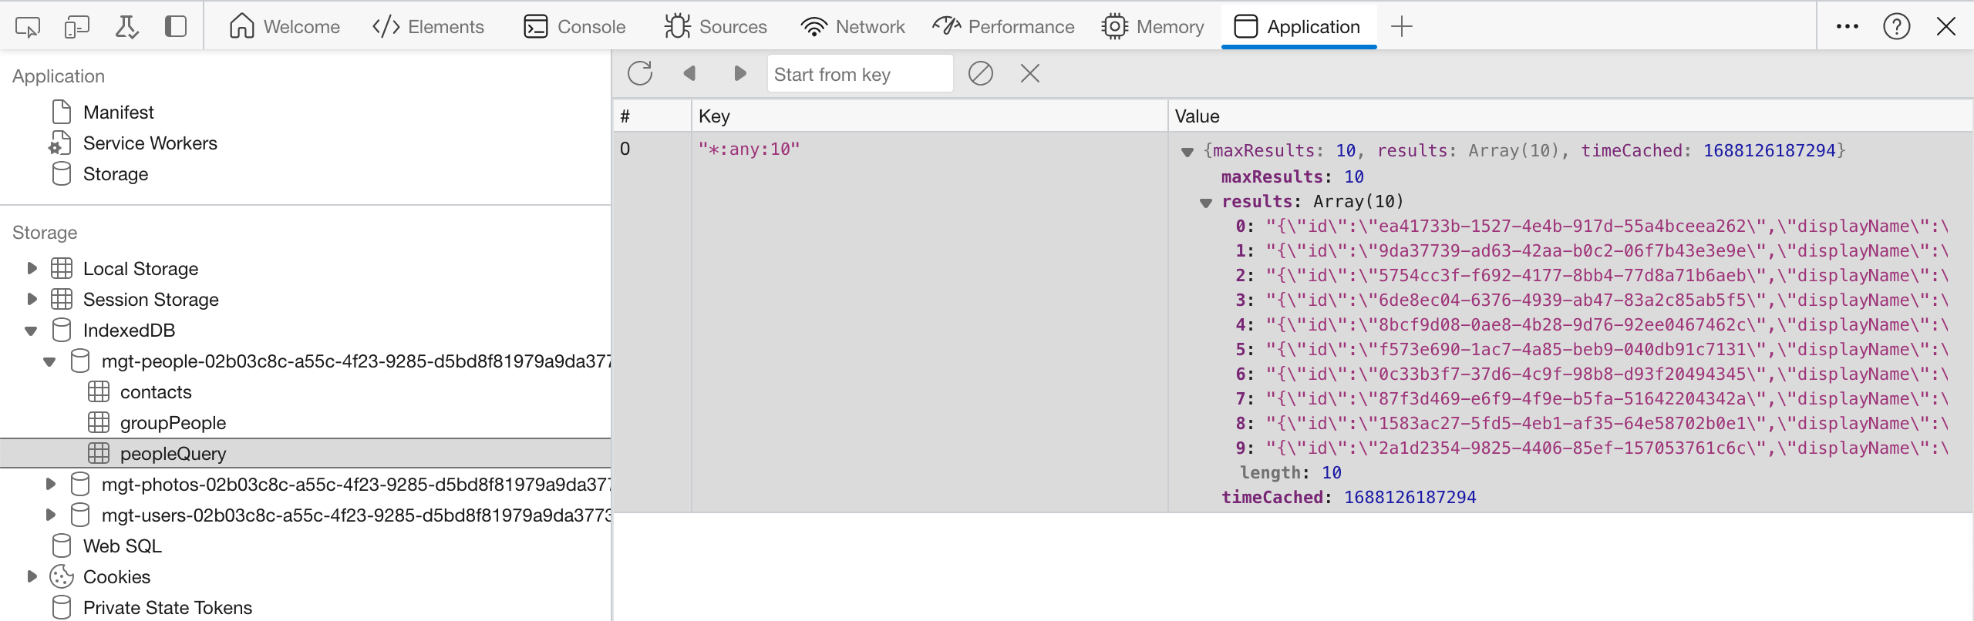Toggle device emulation icon
Viewport: 1974px width, 621px height.
point(76,27)
